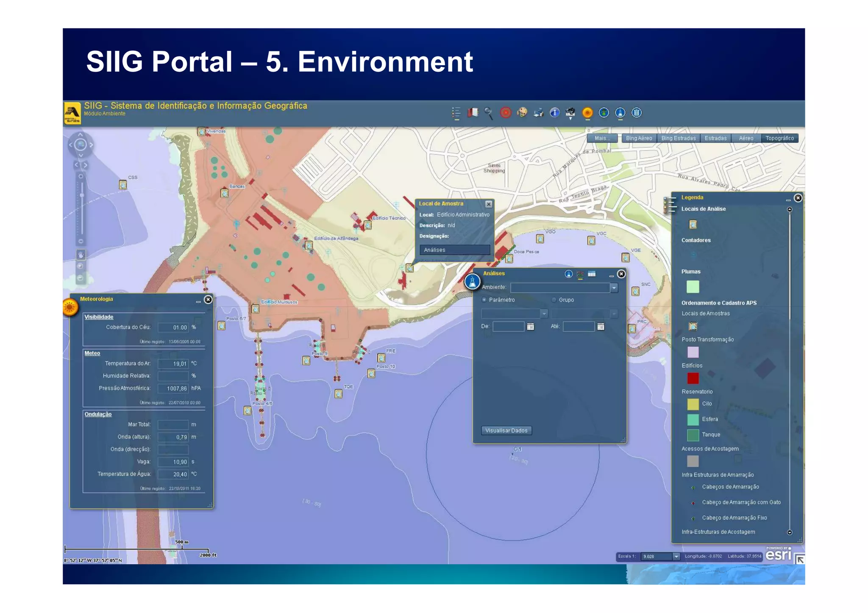Zoom in with the plus button

pyautogui.click(x=81, y=176)
